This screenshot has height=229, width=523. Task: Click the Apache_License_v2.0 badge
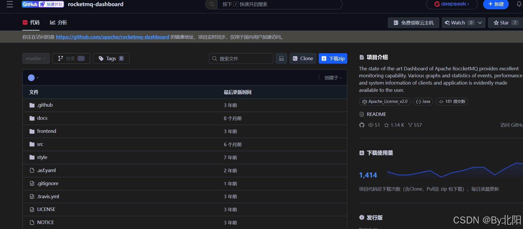point(384,101)
